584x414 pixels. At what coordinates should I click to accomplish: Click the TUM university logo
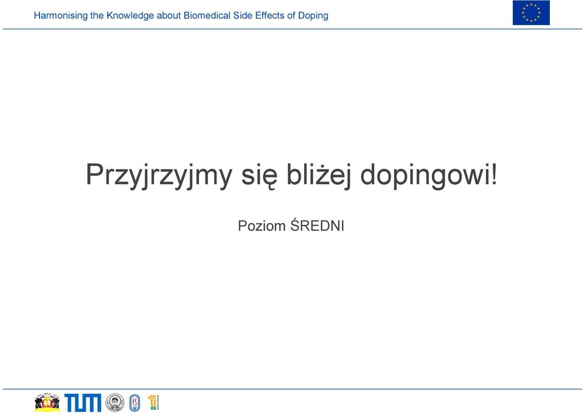[83, 402]
